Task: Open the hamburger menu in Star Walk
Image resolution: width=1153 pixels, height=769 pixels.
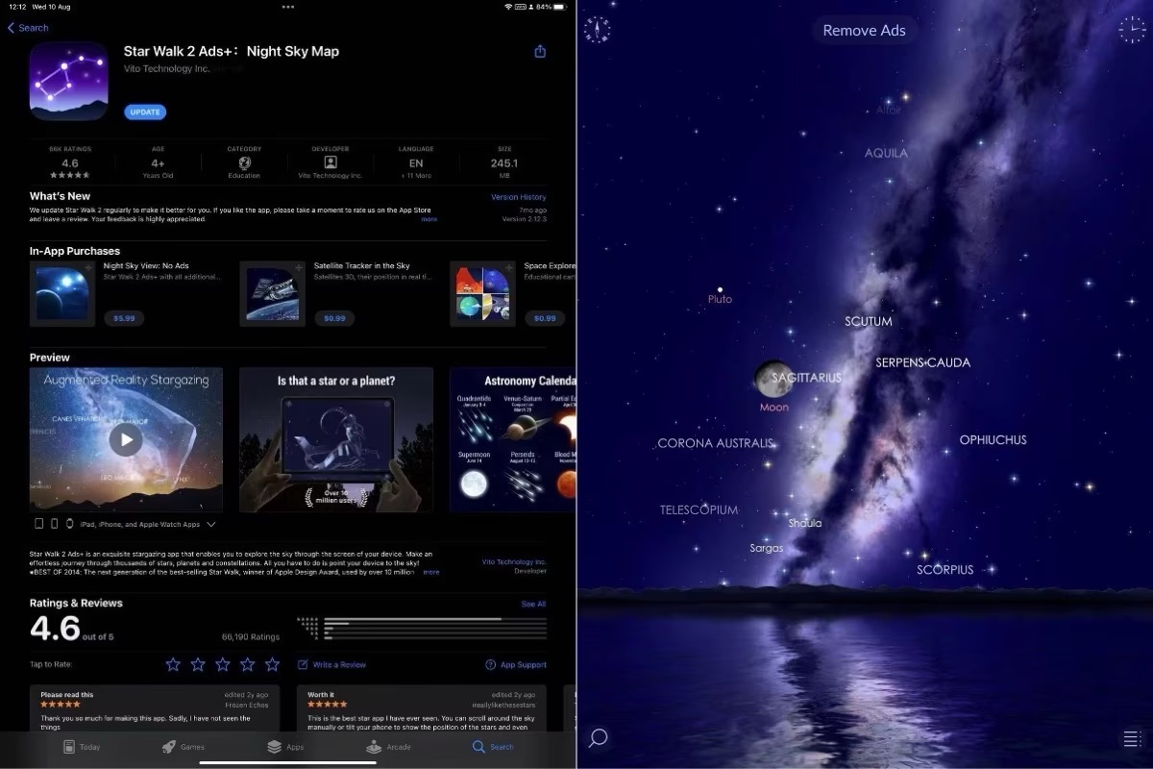Action: point(1131,738)
